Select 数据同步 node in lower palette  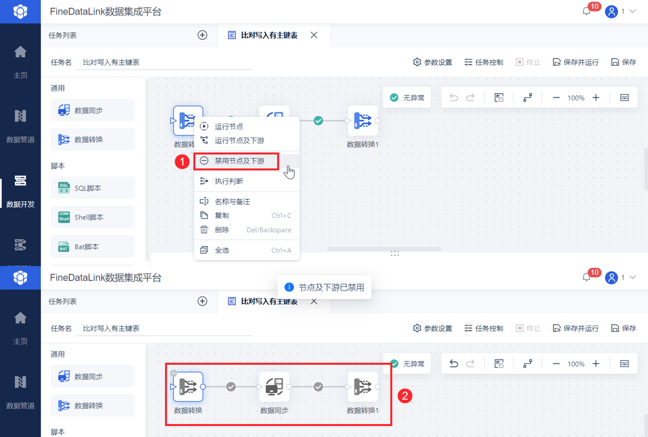[93, 376]
